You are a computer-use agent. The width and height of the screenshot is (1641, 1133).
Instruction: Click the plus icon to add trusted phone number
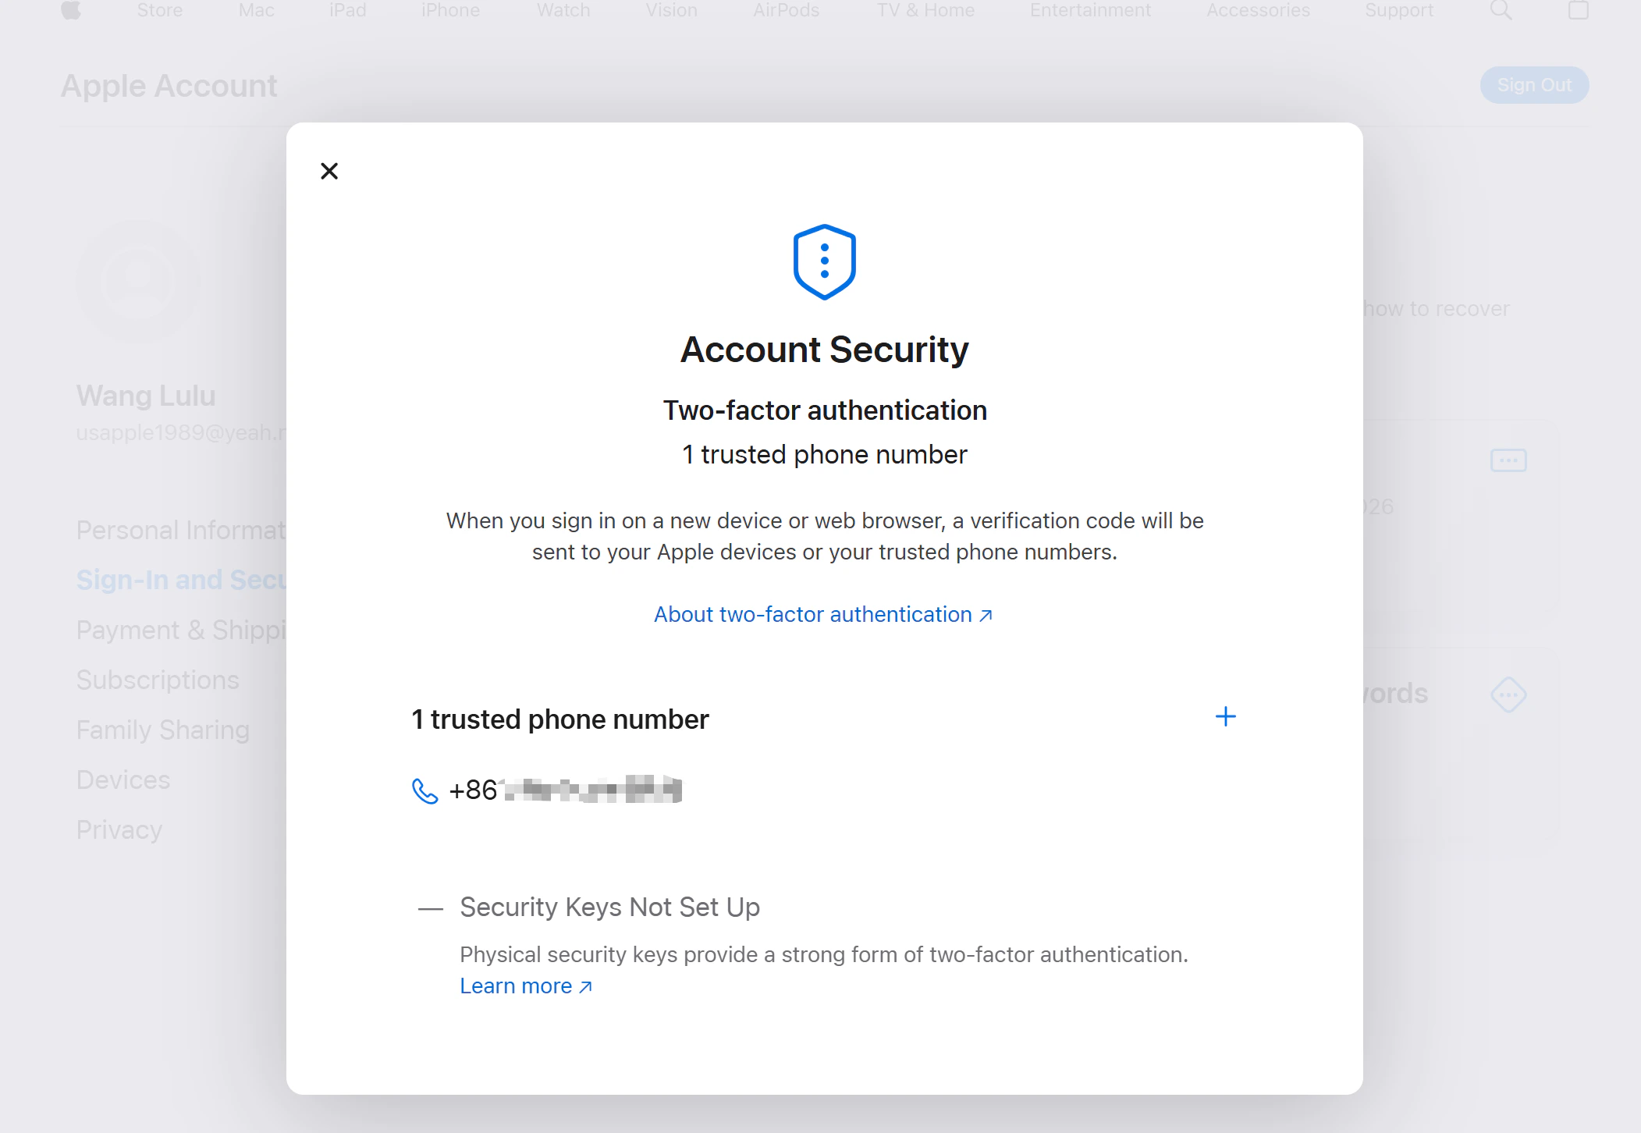point(1224,716)
